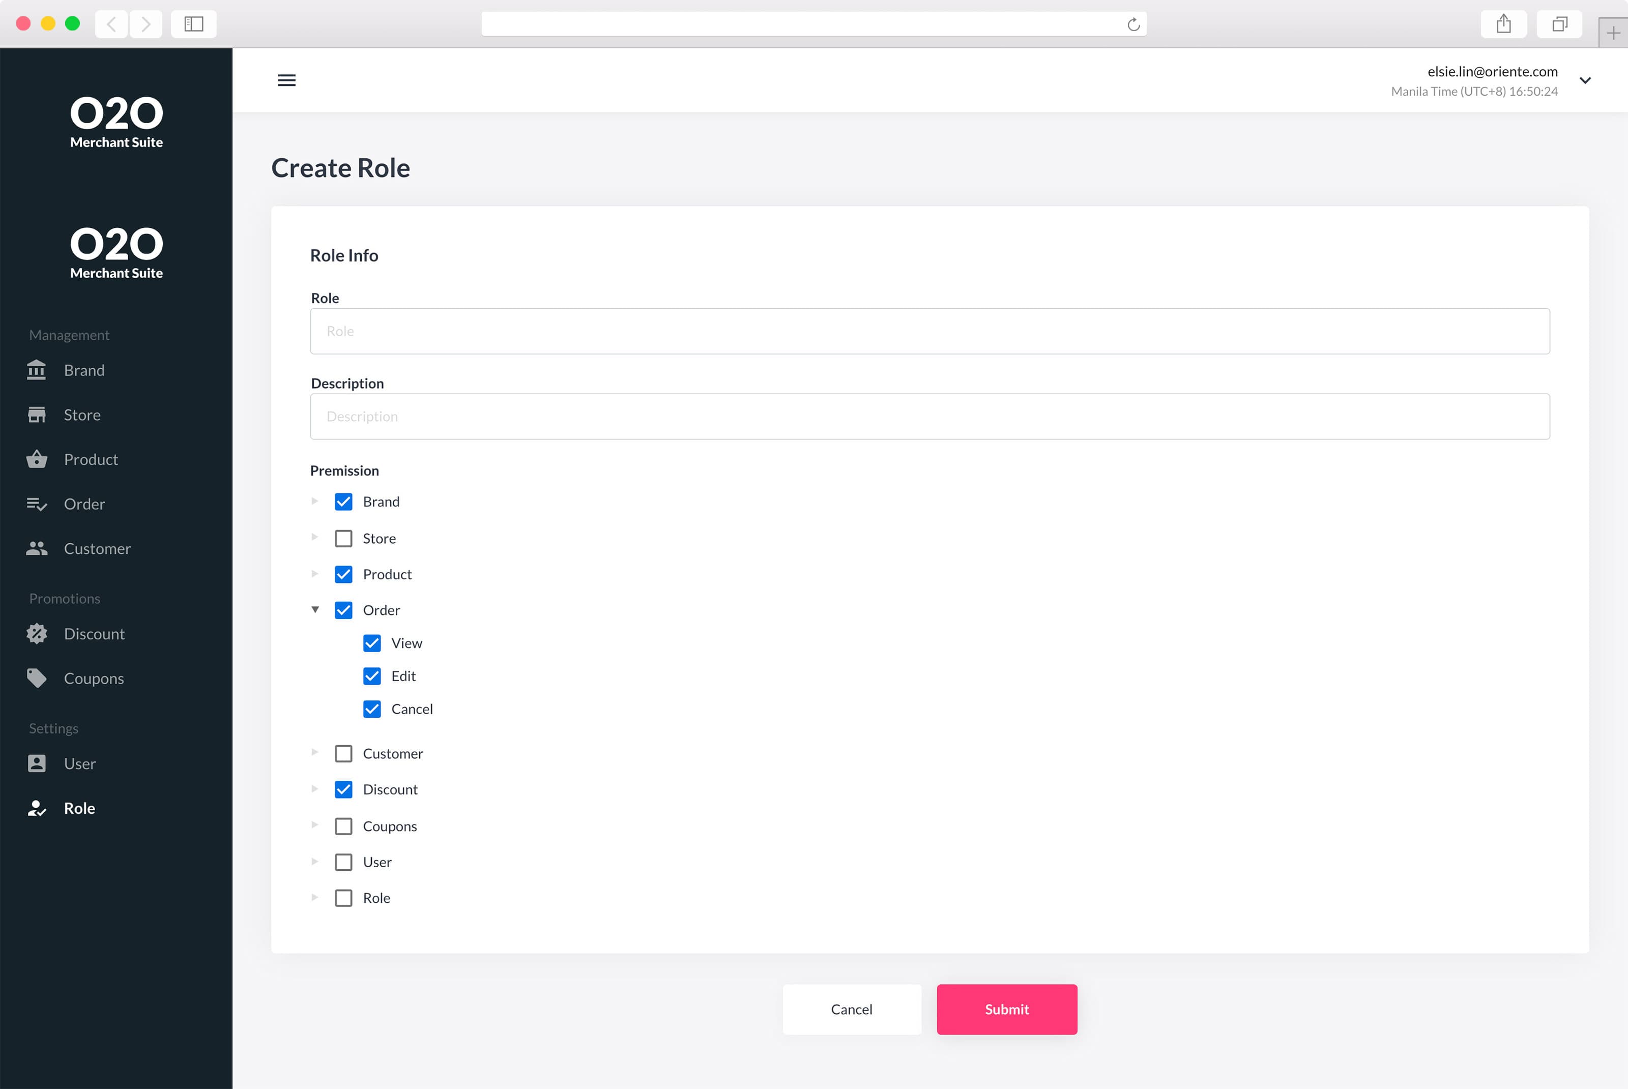Check the Coupons permission checkbox

pyautogui.click(x=343, y=826)
